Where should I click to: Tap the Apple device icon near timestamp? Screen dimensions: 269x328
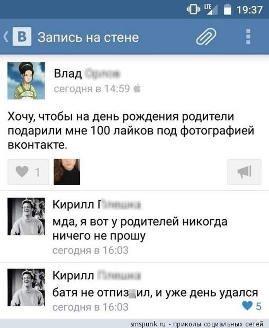pos(137,89)
